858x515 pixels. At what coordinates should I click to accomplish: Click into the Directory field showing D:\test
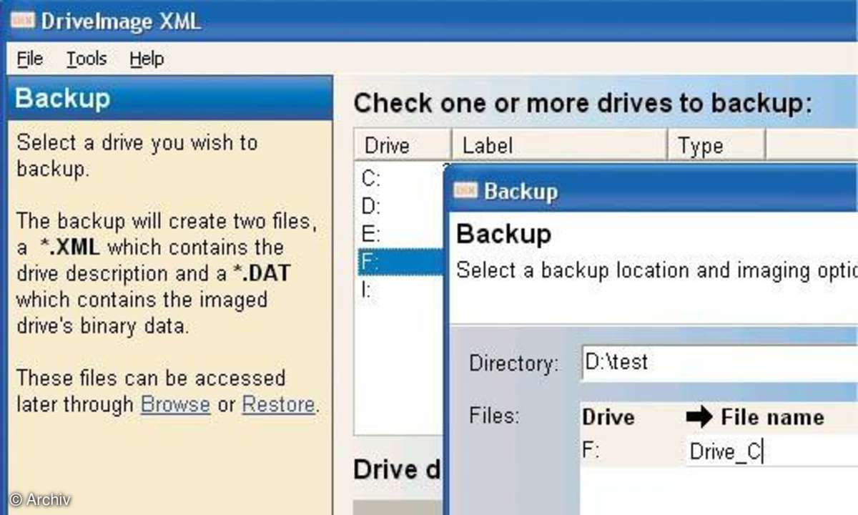pyautogui.click(x=719, y=362)
